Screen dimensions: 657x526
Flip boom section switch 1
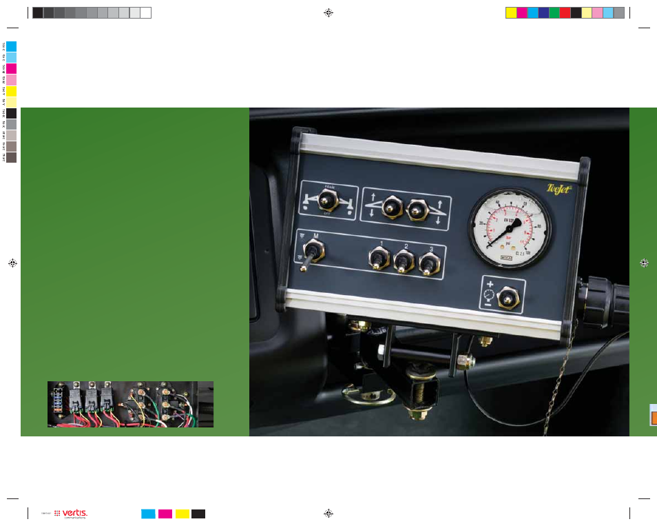(x=379, y=259)
